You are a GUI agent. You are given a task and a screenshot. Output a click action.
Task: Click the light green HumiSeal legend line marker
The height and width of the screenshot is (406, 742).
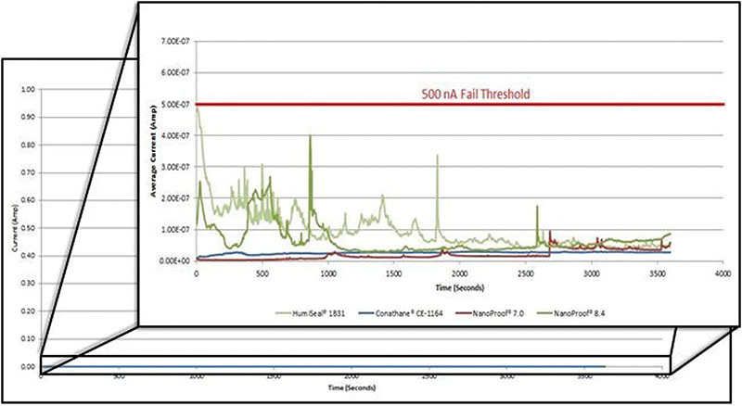[283, 313]
